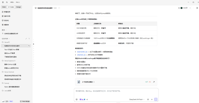Click the filter icon beside 任务列表

[29, 39]
